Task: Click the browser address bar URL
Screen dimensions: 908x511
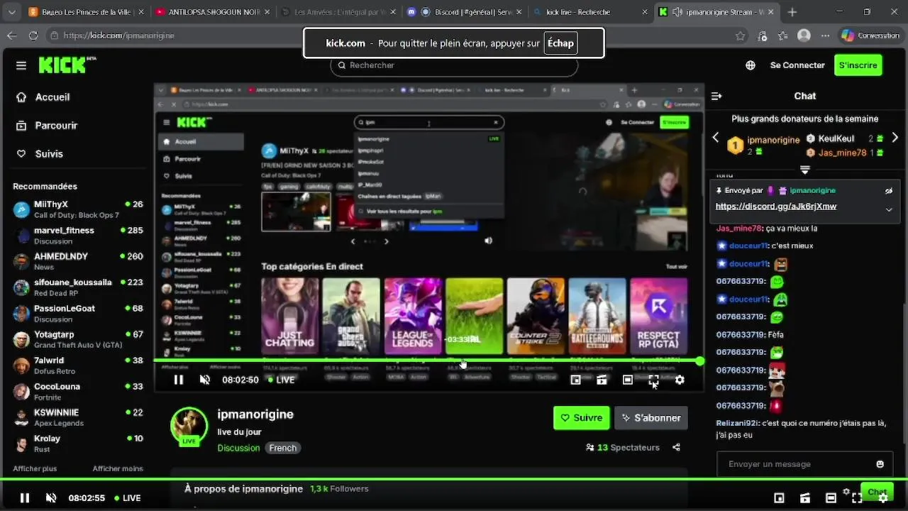Action: point(119,35)
